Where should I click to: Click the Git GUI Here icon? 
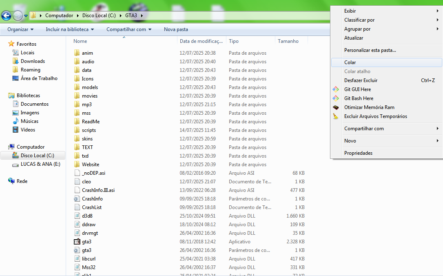pos(335,89)
